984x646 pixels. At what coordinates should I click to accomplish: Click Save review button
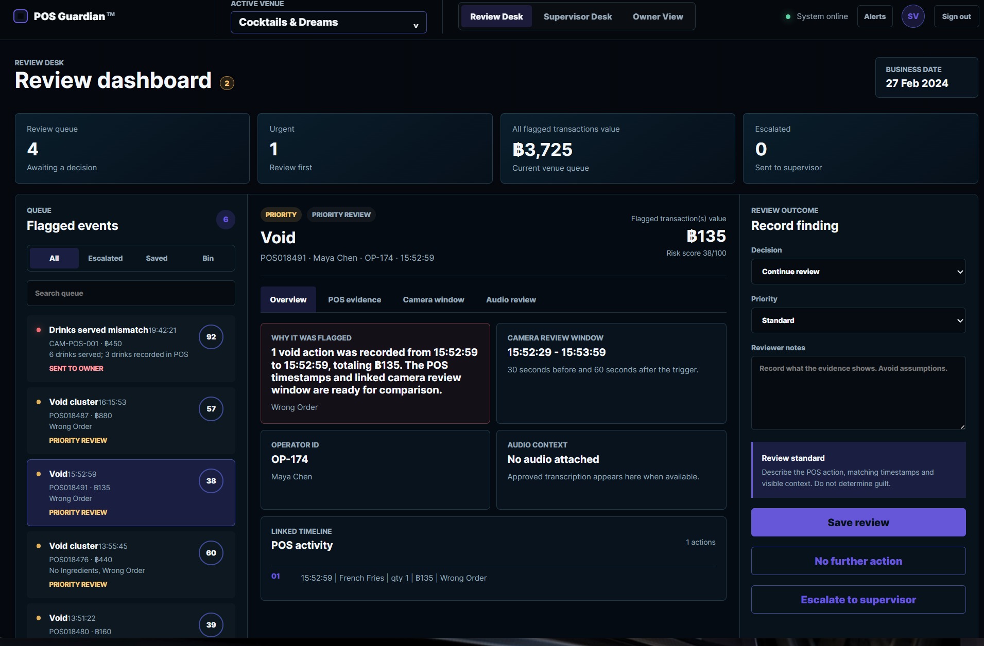[x=858, y=523]
